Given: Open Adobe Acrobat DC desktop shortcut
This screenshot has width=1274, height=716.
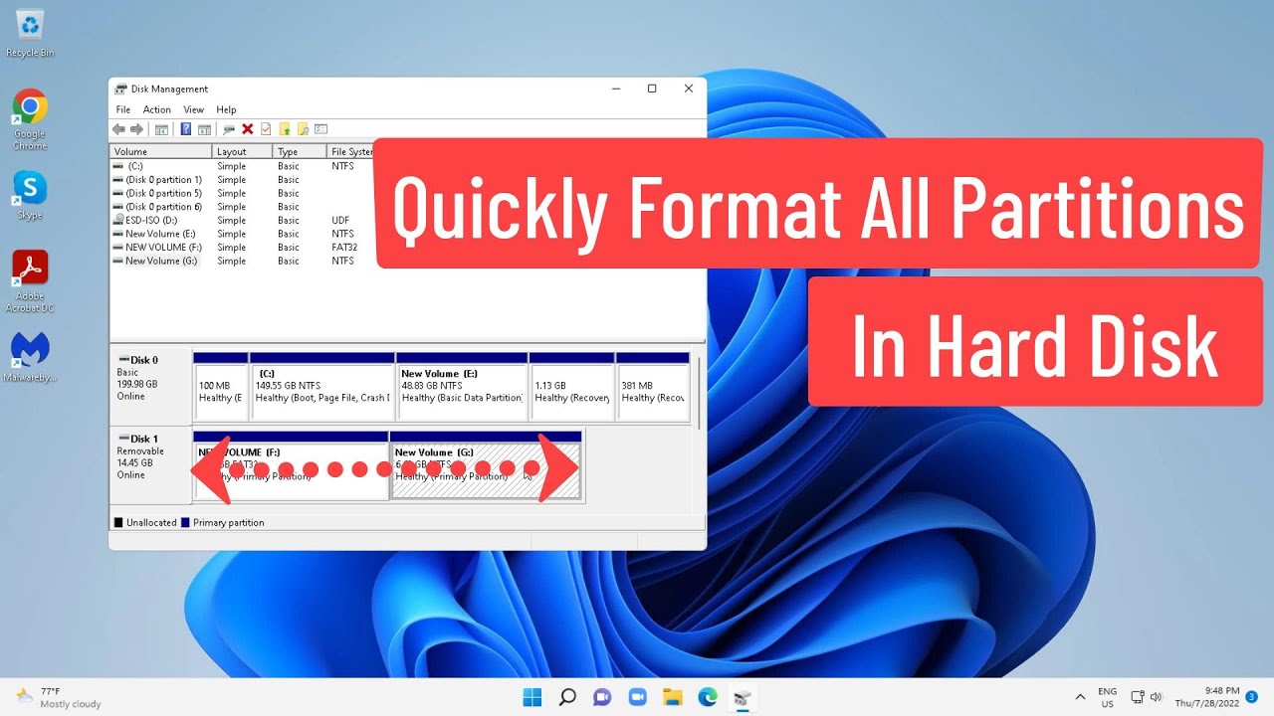Looking at the screenshot, I should tap(30, 281).
